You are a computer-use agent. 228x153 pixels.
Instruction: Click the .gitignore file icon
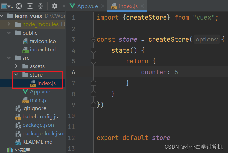coord(18,108)
